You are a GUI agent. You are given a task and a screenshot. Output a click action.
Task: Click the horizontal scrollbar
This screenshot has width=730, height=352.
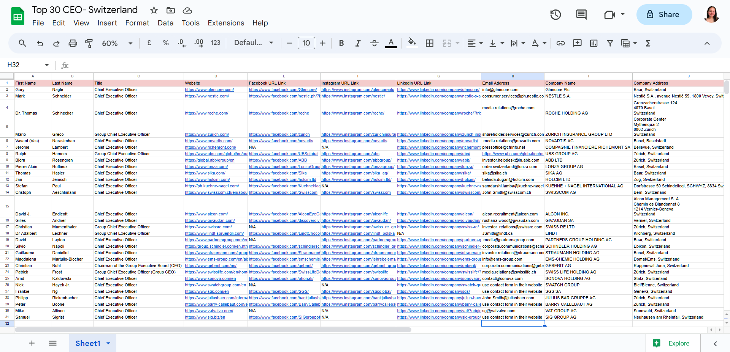pyautogui.click(x=213, y=330)
